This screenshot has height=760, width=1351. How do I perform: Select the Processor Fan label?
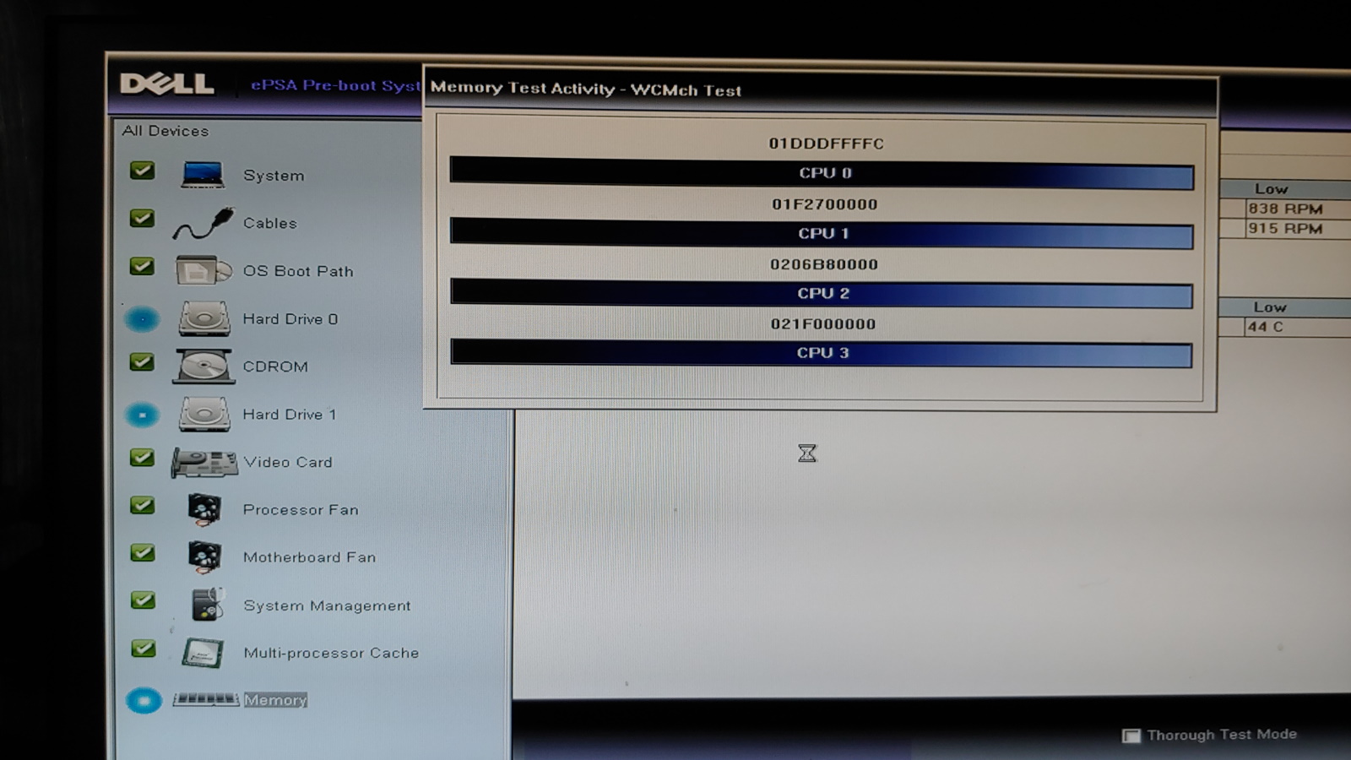point(301,510)
